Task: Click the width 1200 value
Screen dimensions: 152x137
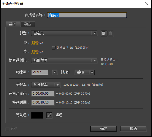Action: coord(35,43)
